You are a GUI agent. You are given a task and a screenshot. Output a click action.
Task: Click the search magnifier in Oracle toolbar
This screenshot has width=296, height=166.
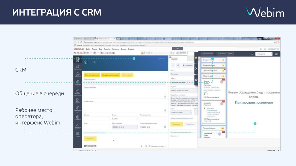click(x=75, y=53)
